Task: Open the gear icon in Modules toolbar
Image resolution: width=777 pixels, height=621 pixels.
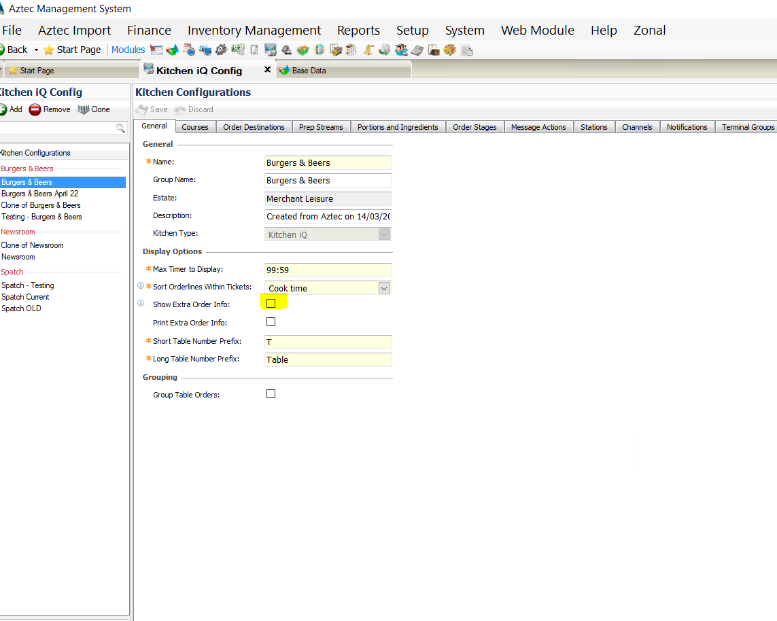Action: point(220,50)
